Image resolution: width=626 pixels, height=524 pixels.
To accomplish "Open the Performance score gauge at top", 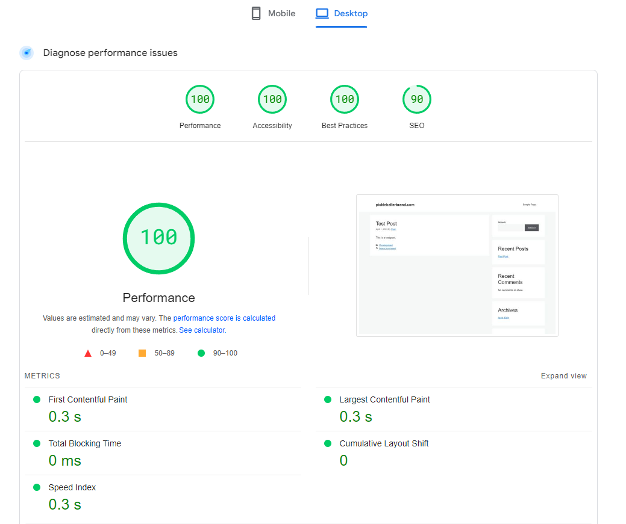I will (200, 99).
